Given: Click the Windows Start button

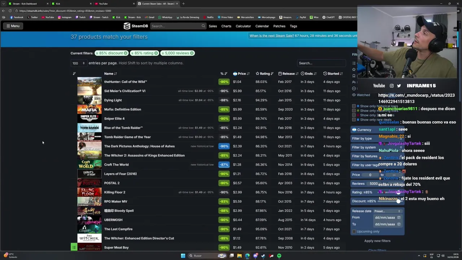Looking at the screenshot, I should click(x=183, y=256).
